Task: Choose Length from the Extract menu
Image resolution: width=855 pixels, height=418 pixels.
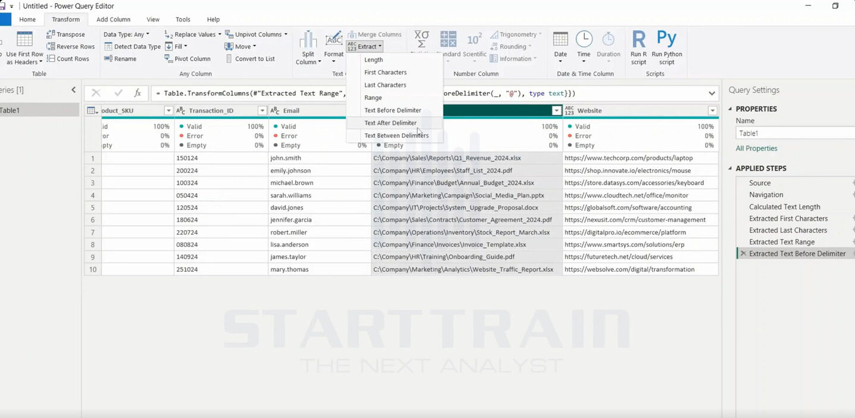Action: (x=394, y=59)
